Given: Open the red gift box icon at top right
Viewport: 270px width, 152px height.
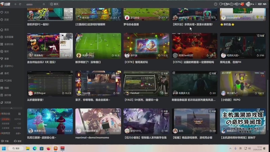Looking at the screenshot, I should tap(242, 4).
